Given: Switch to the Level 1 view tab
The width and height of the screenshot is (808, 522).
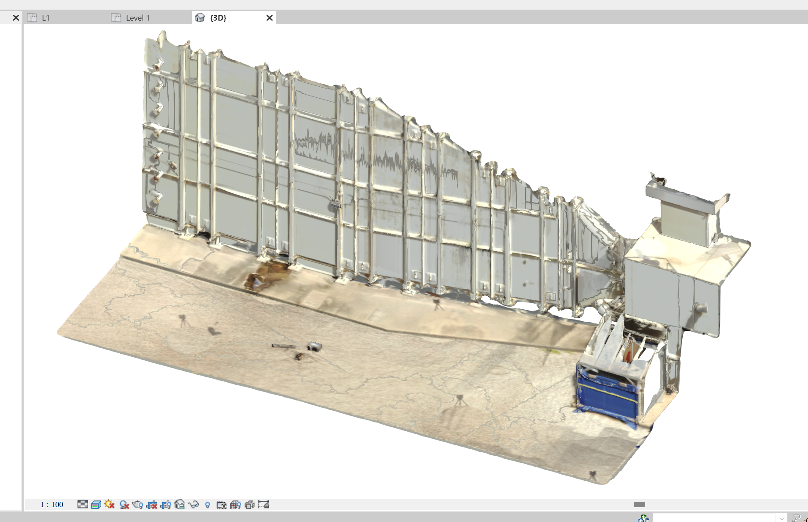Looking at the screenshot, I should point(138,18).
